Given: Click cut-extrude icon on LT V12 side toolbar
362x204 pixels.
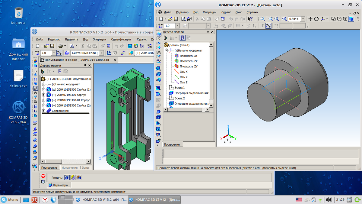Looking at the screenshot, I should (x=158, y=74).
